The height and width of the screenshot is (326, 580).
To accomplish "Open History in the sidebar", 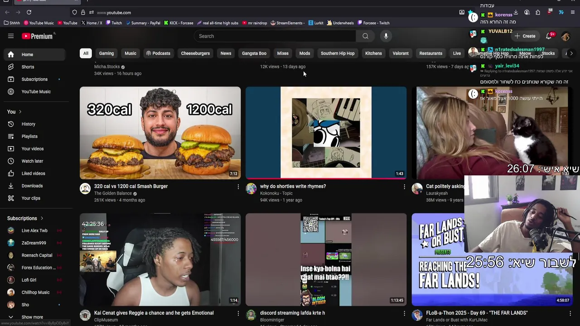I will tap(34, 124).
